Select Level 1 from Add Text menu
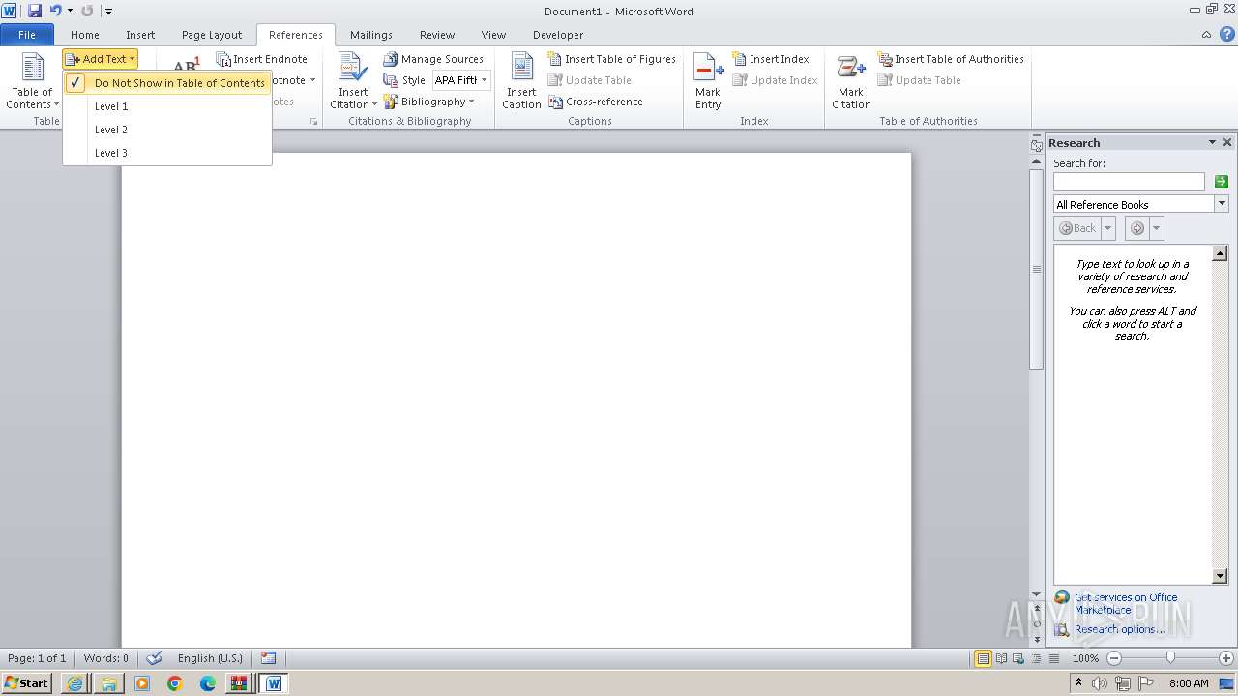The image size is (1238, 696). pyautogui.click(x=167, y=106)
